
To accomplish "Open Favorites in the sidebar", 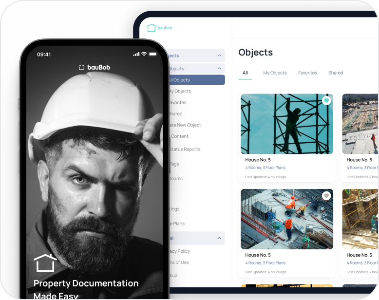I will (178, 102).
